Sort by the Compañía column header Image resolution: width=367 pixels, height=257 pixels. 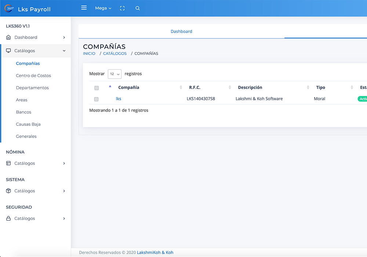[128, 87]
